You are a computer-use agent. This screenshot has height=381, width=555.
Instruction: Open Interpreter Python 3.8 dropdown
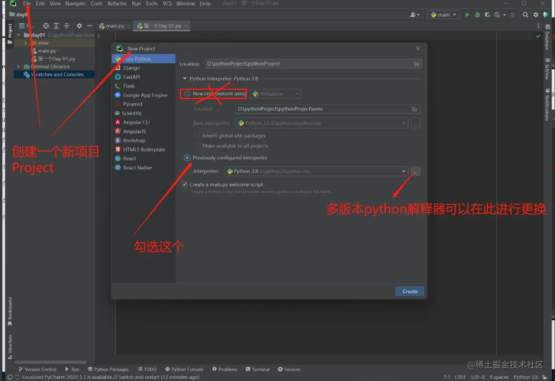[316, 171]
